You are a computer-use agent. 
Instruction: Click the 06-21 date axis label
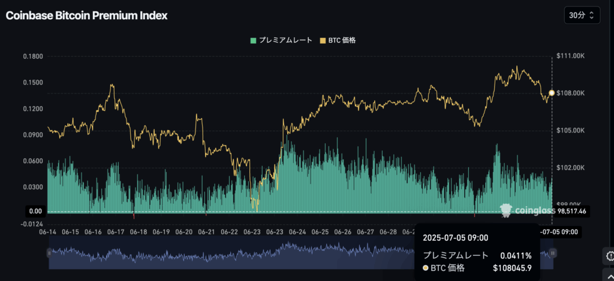(207, 232)
